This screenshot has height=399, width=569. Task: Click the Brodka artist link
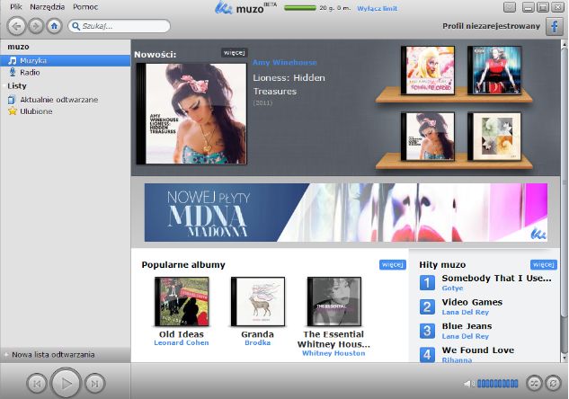(x=258, y=342)
